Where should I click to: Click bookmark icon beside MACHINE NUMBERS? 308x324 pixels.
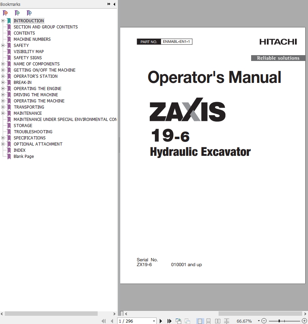[x=9, y=39]
